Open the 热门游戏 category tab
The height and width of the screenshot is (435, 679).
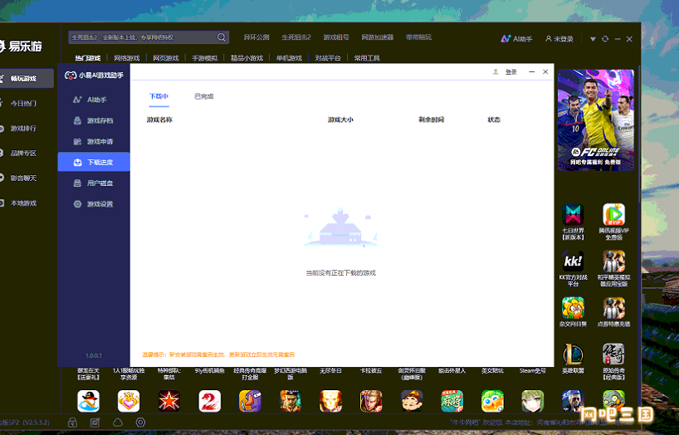tap(87, 58)
